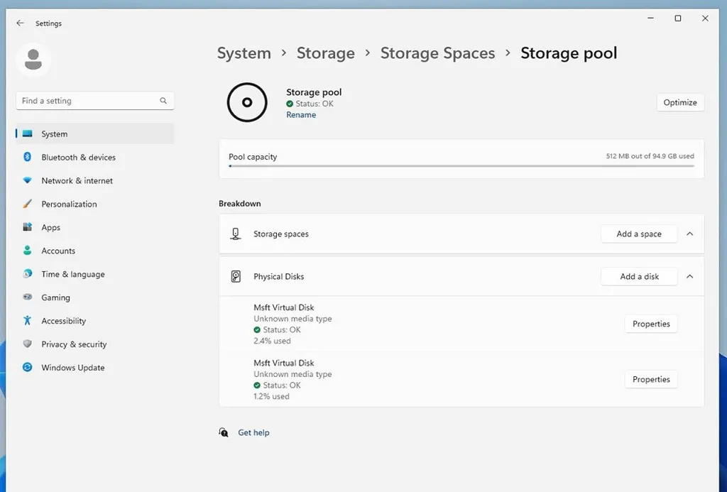This screenshot has height=492, width=727.
Task: Click Rename link under Storage pool
Action: coord(301,115)
